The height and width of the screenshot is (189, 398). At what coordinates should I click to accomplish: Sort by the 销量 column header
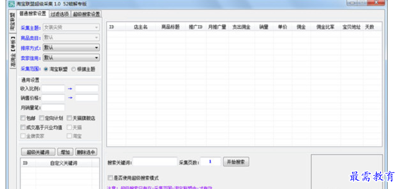pyautogui.click(x=264, y=27)
